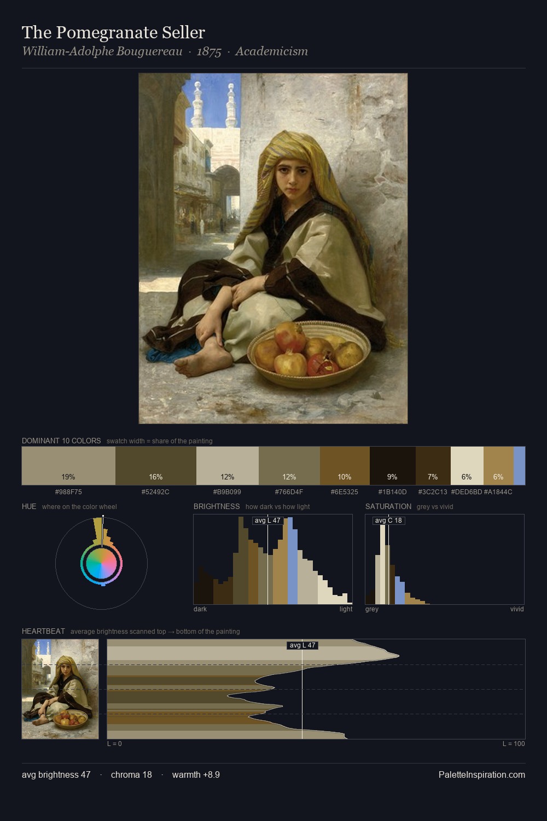Select the hex label '#3C2C13'
The image size is (547, 821).
coord(433,492)
